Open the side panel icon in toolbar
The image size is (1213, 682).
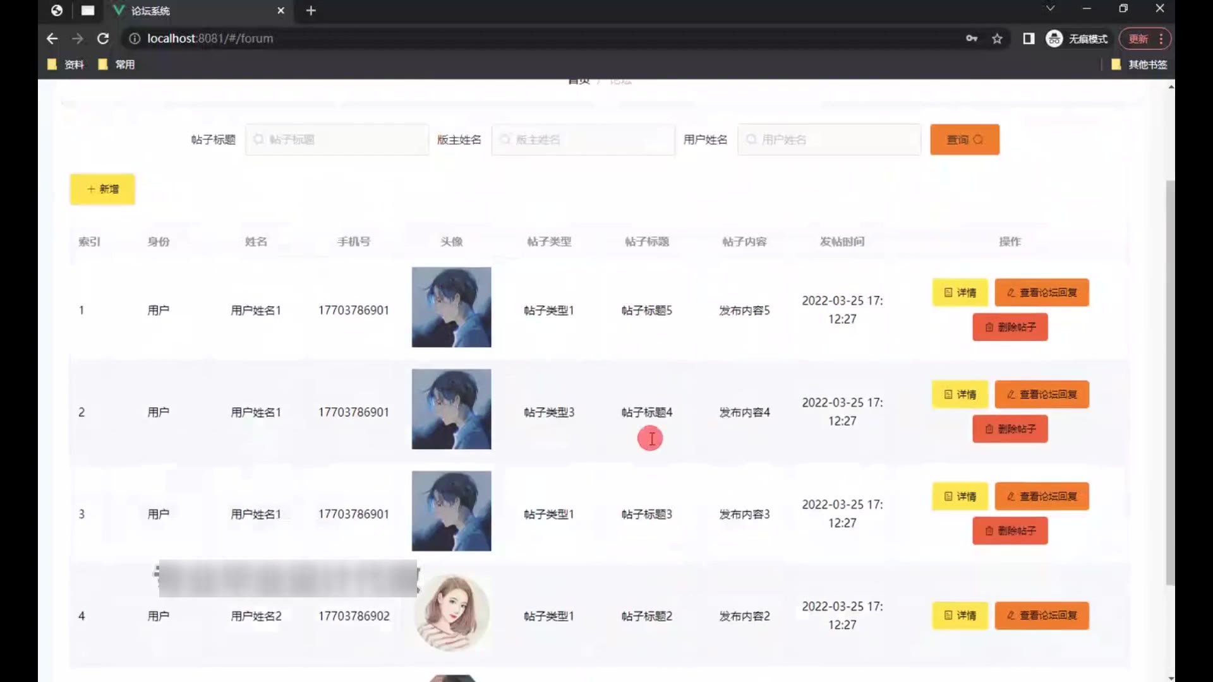coord(1029,39)
